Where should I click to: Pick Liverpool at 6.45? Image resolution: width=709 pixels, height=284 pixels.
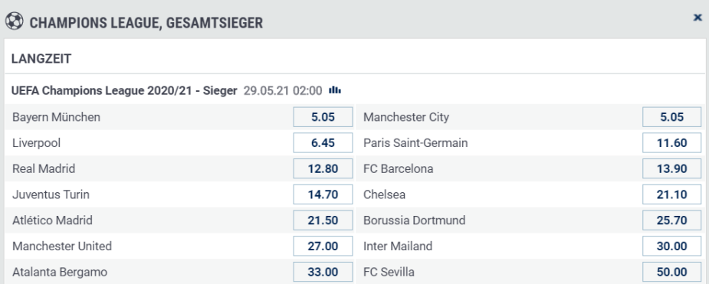tap(323, 143)
